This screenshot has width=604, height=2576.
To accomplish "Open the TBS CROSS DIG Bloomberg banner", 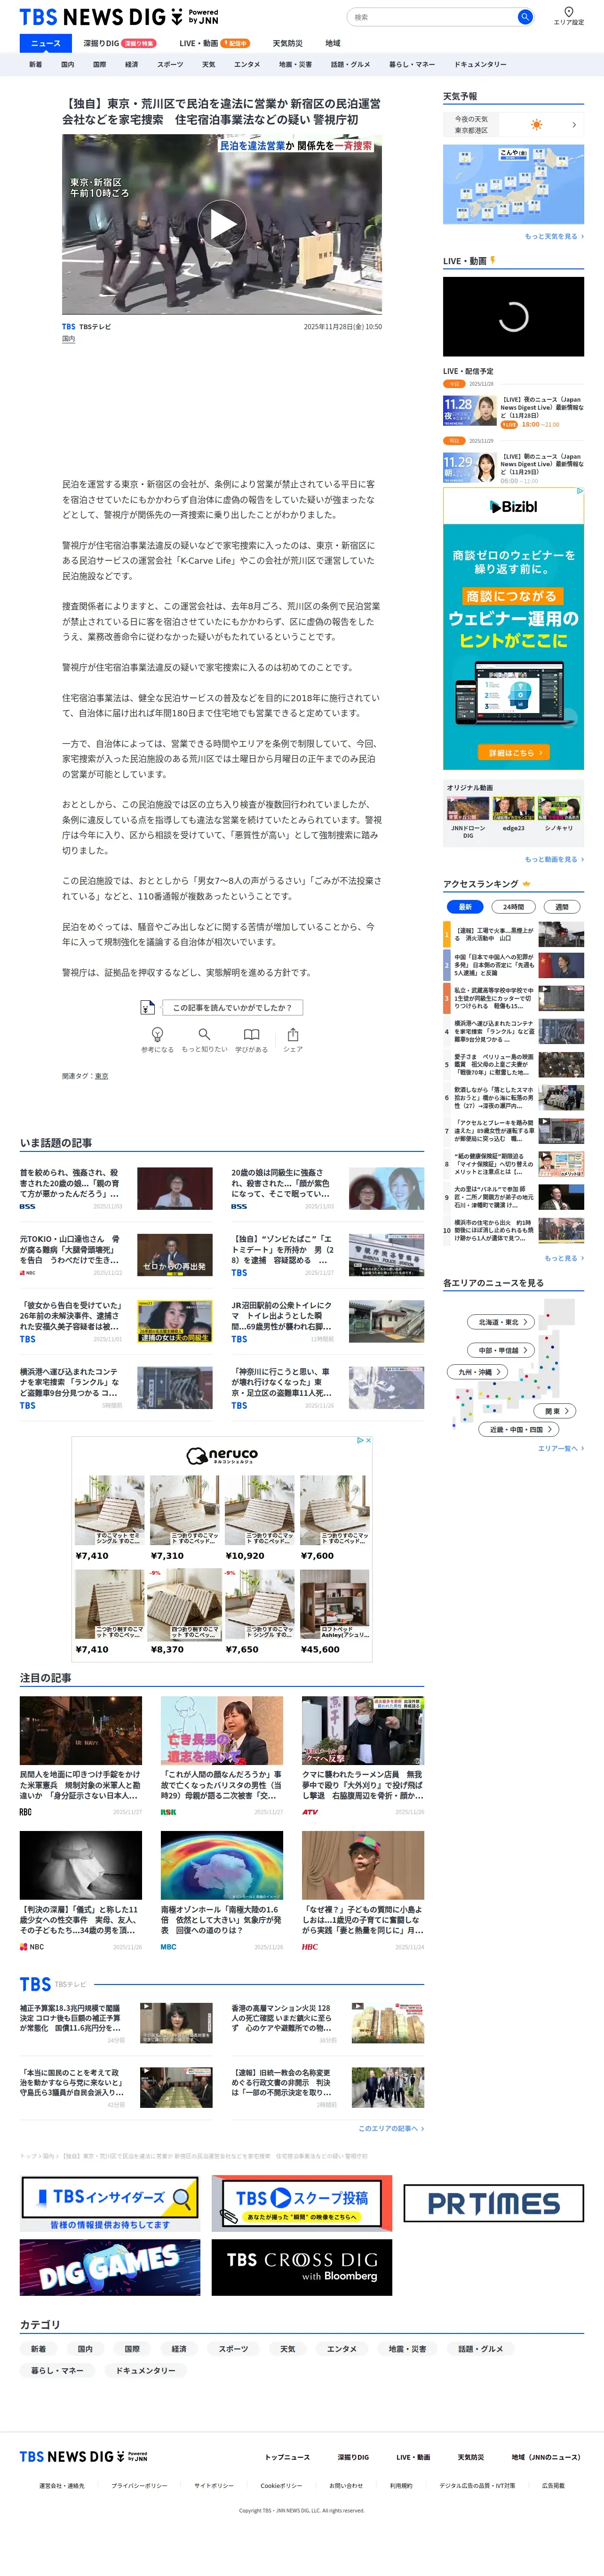I will pos(302,2267).
